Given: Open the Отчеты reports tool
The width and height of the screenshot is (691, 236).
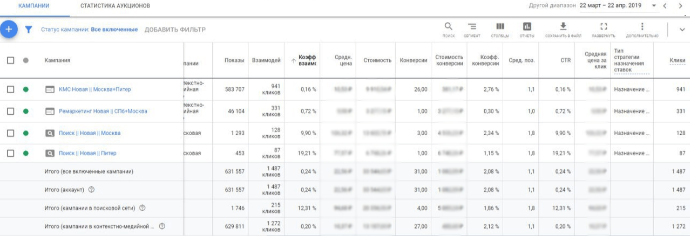Looking at the screenshot, I should click(527, 30).
